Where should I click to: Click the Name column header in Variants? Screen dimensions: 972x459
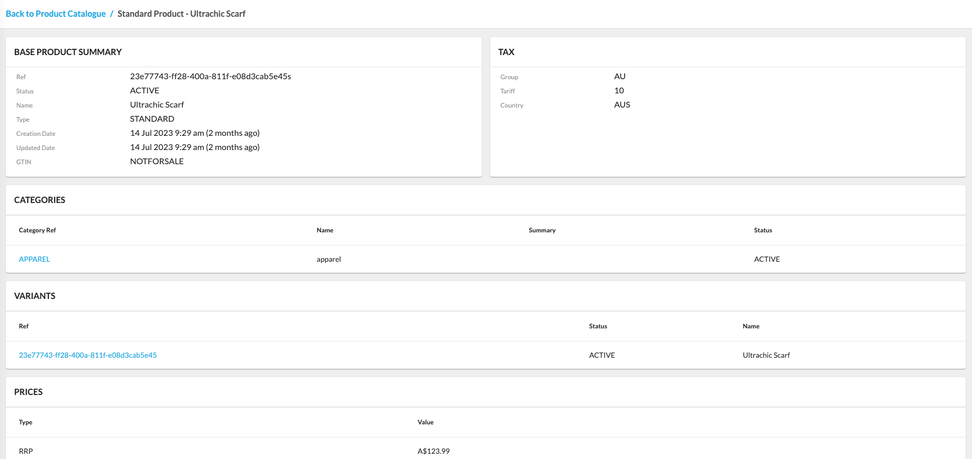click(x=751, y=326)
